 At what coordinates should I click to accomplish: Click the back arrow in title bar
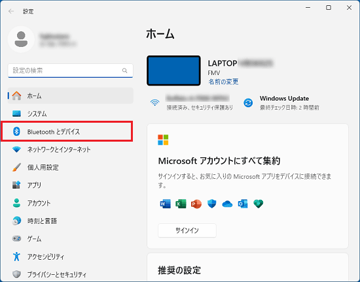click(11, 11)
